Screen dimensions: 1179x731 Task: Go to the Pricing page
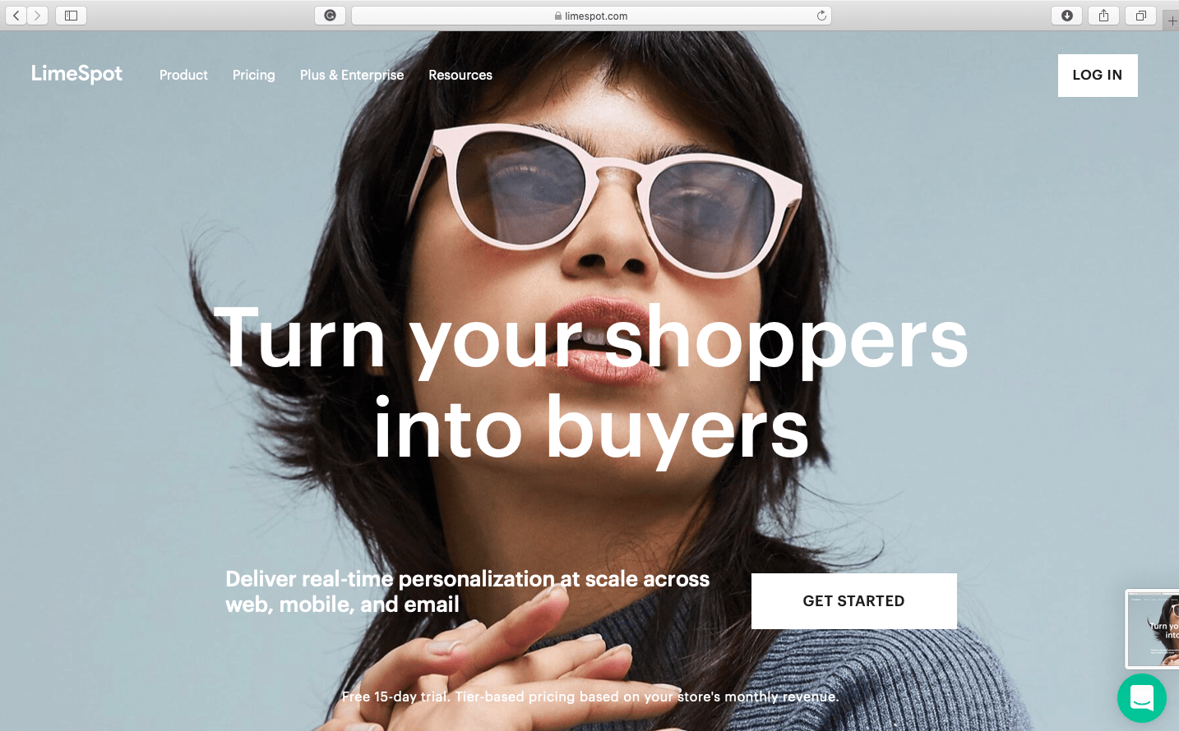(x=253, y=75)
